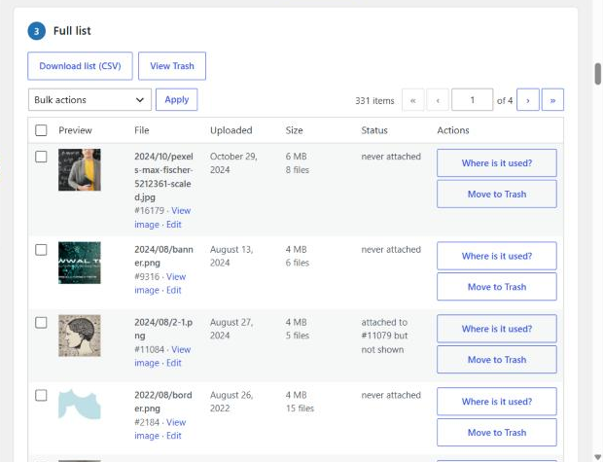The height and width of the screenshot is (462, 603).
Task: Click the Size column header
Action: (x=294, y=130)
